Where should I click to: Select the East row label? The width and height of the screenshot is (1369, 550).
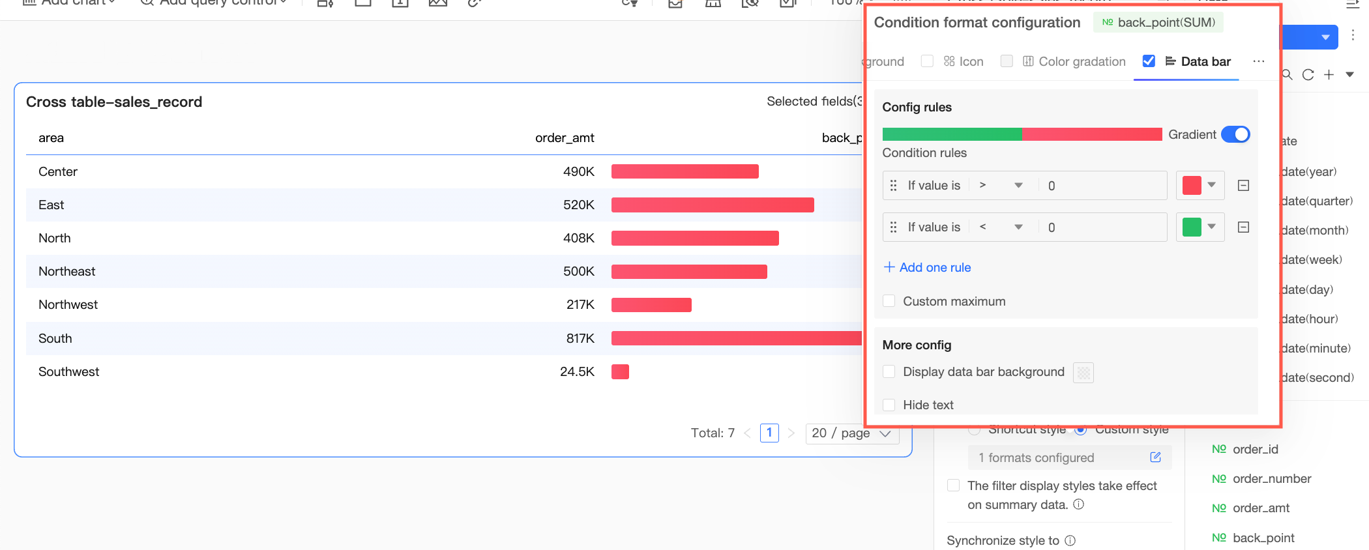51,205
